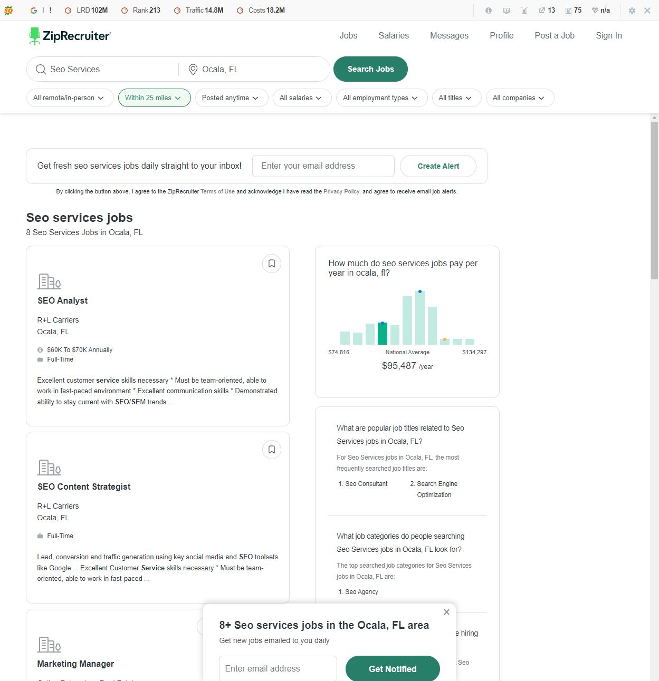659x681 pixels.
Task: Close the email notification popup
Action: [x=446, y=612]
